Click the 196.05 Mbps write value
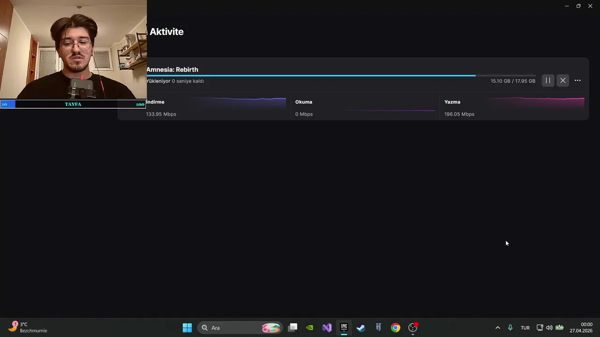 [459, 114]
